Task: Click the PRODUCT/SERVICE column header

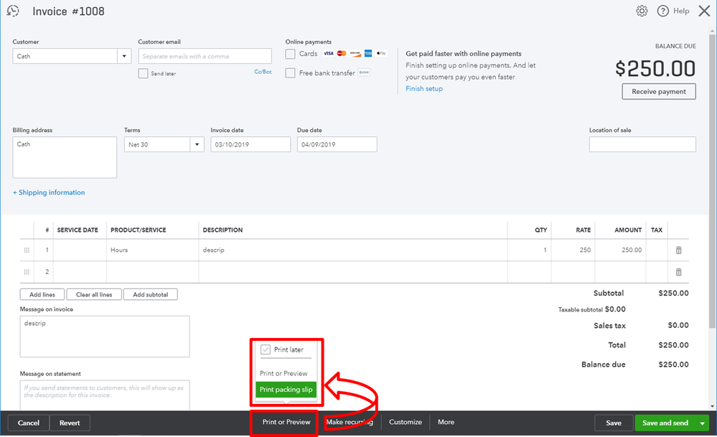Action: (138, 230)
